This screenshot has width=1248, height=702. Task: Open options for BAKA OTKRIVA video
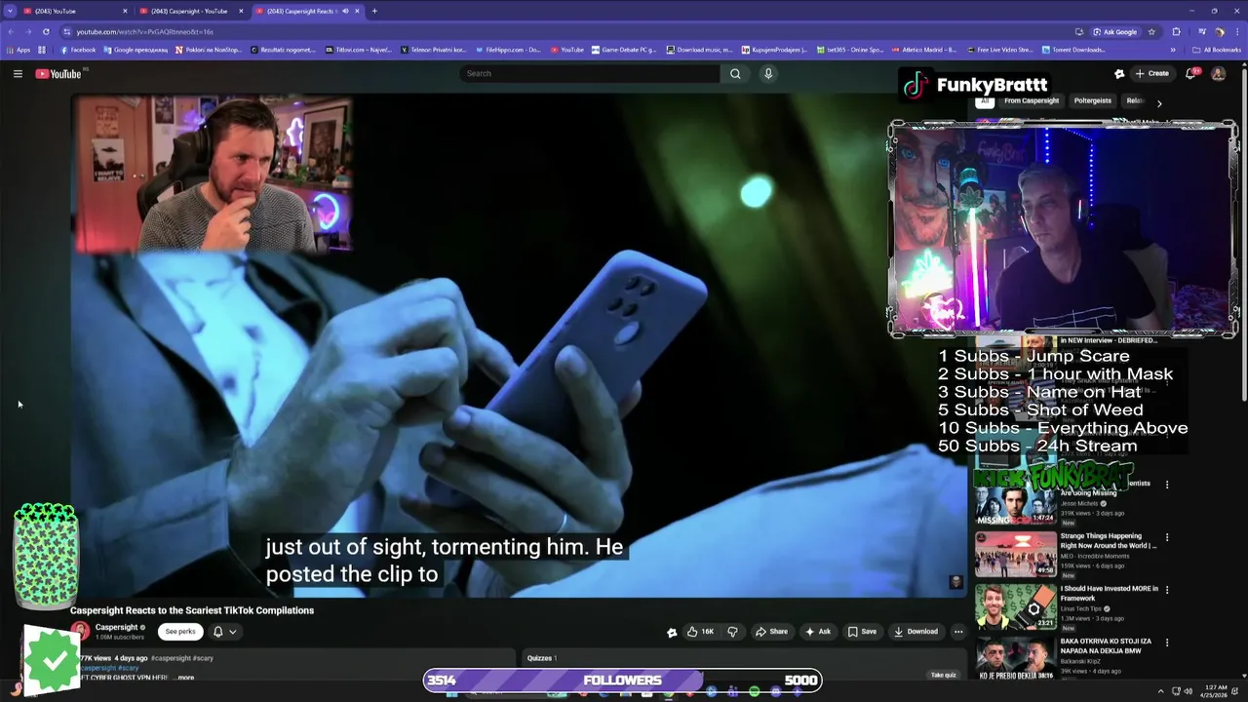[x=1166, y=643]
